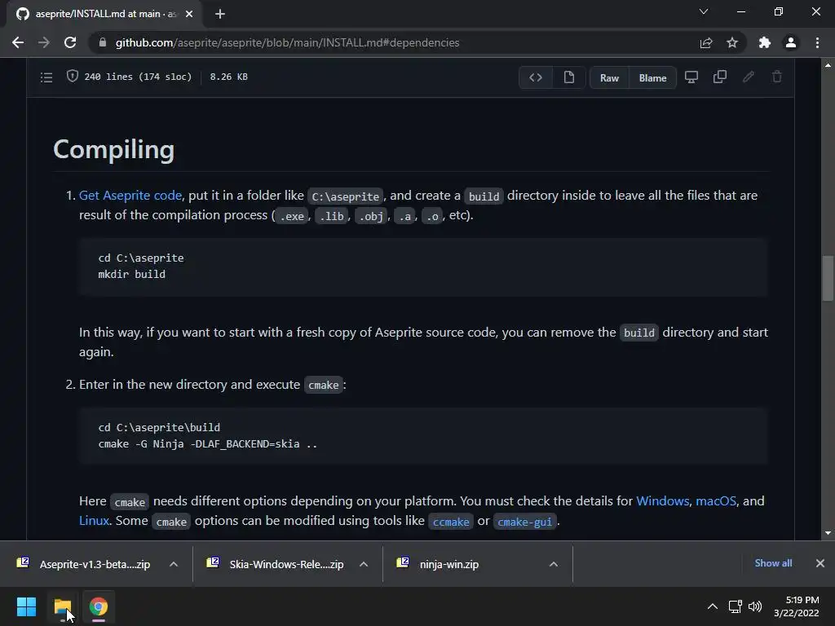This screenshot has width=835, height=626.
Task: Go back with browser back arrow
Action: 18,42
